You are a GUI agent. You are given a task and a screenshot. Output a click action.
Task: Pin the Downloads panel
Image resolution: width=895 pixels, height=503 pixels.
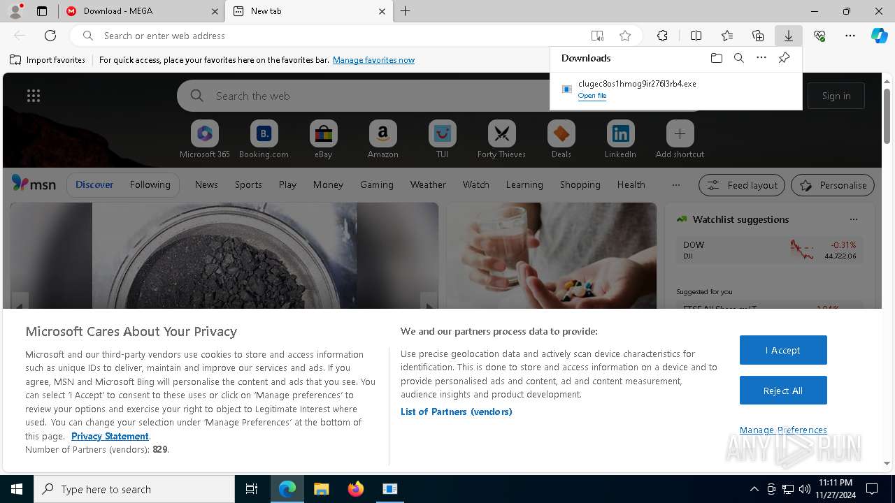tap(784, 58)
